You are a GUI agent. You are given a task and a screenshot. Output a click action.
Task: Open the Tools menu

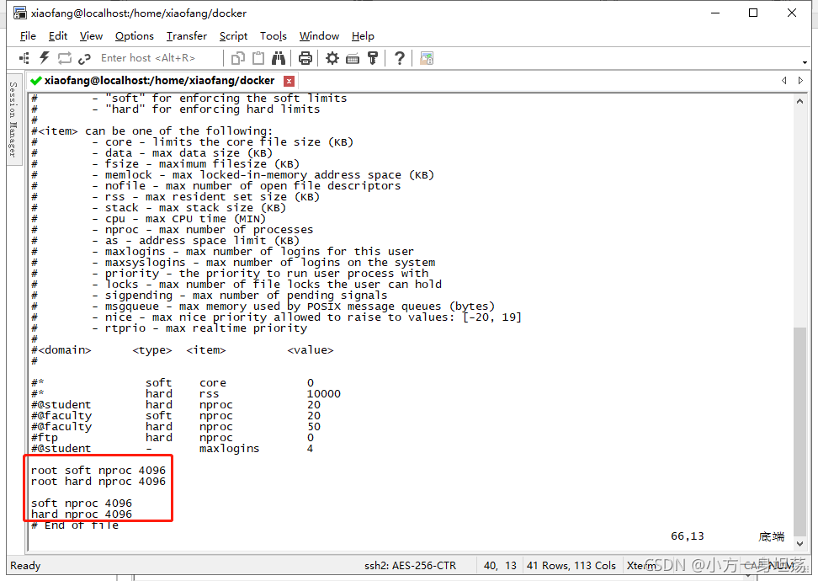pyautogui.click(x=274, y=36)
